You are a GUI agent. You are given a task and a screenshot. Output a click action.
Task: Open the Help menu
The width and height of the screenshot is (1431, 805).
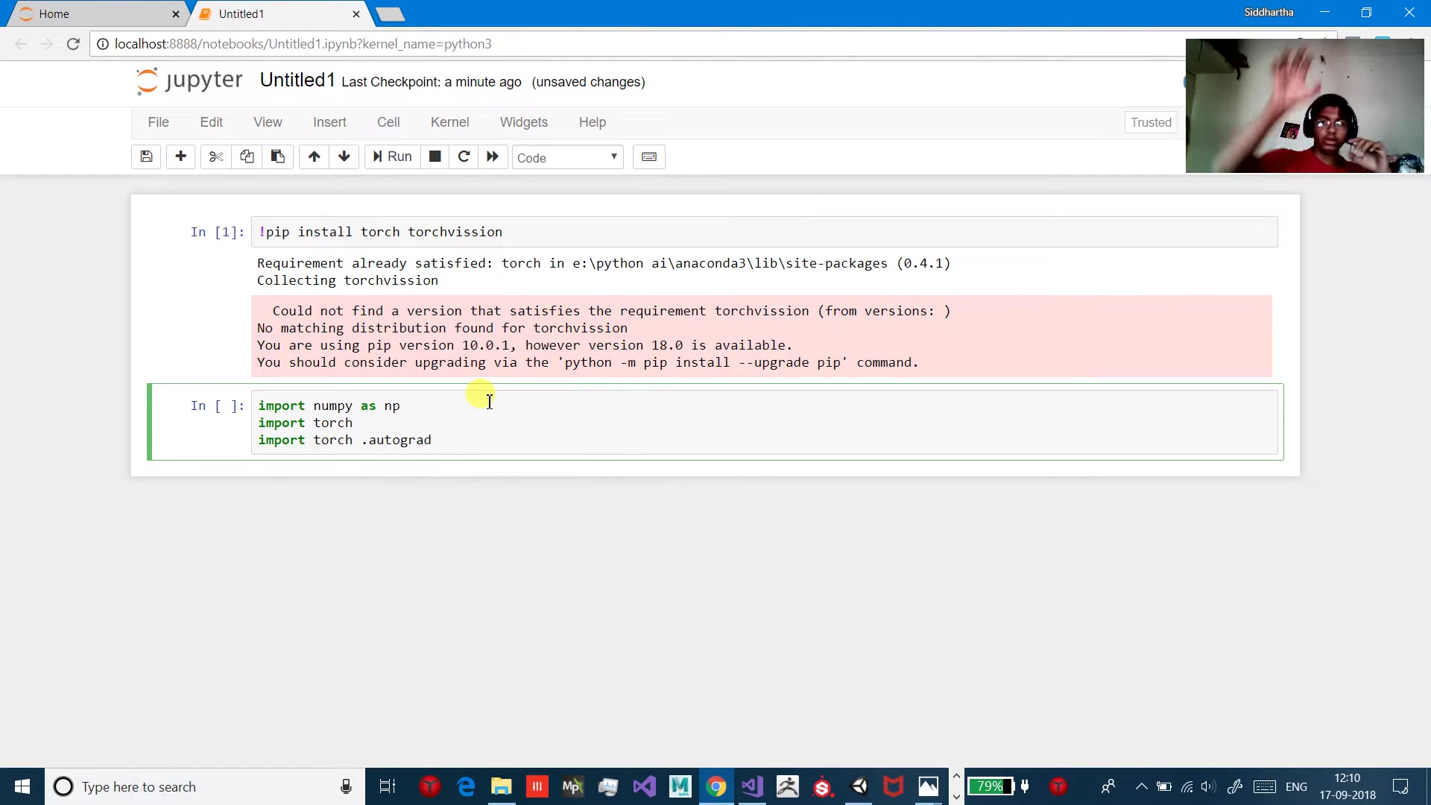593,122
